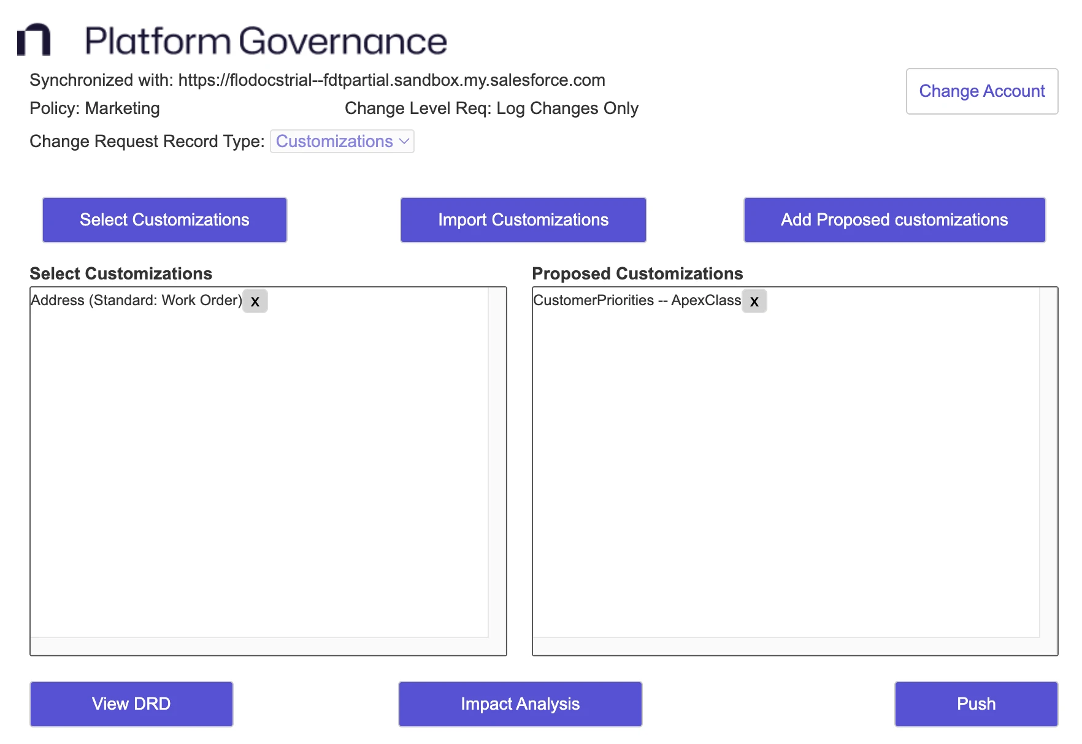Click the Platform Governance title text
This screenshot has width=1082, height=744.
(266, 41)
